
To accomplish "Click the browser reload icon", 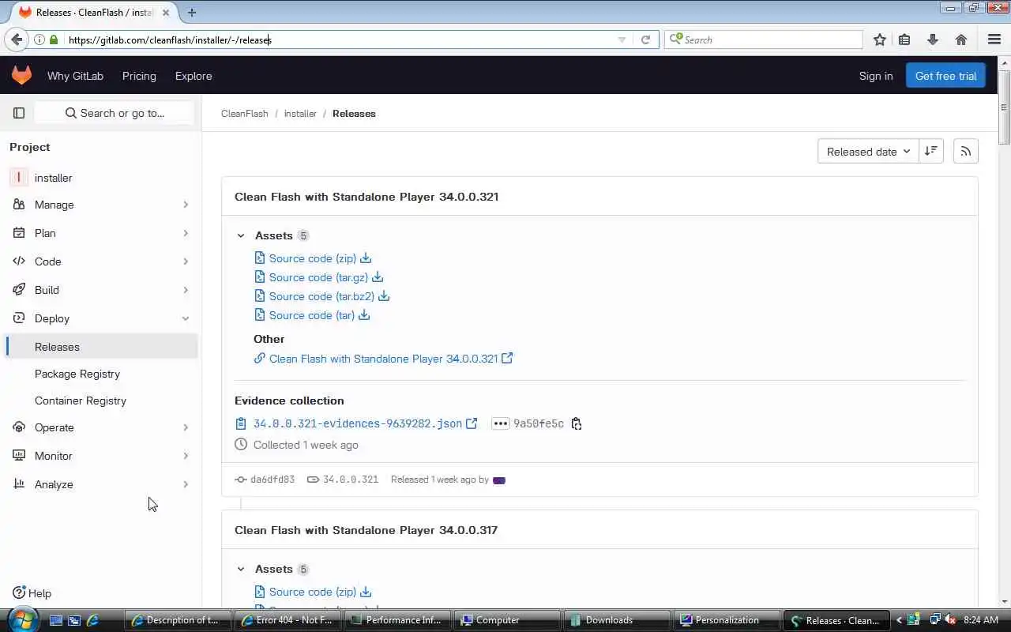I will coord(645,39).
